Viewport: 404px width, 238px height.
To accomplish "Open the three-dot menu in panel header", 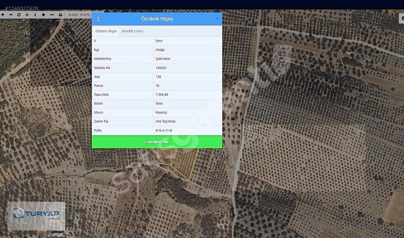I will tap(98, 19).
